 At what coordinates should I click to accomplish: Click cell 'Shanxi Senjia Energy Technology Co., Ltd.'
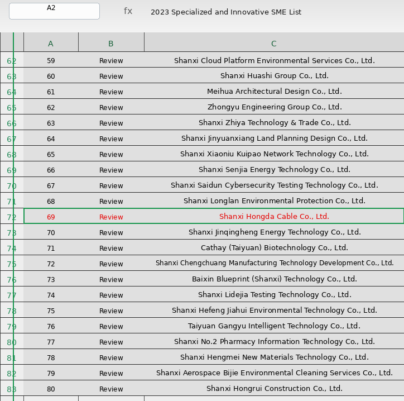pyautogui.click(x=274, y=170)
